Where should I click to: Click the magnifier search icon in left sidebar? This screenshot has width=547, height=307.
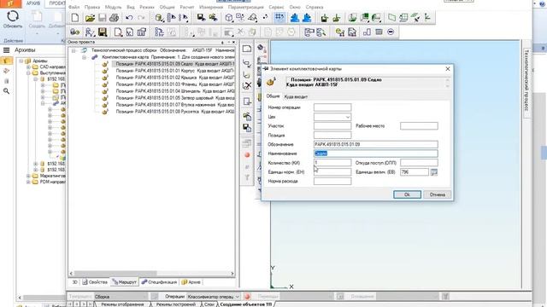click(x=6, y=91)
